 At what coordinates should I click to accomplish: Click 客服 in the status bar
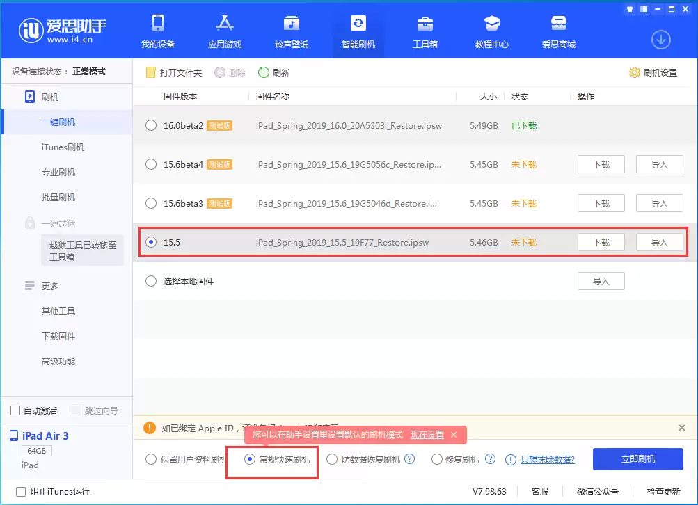pyautogui.click(x=539, y=492)
